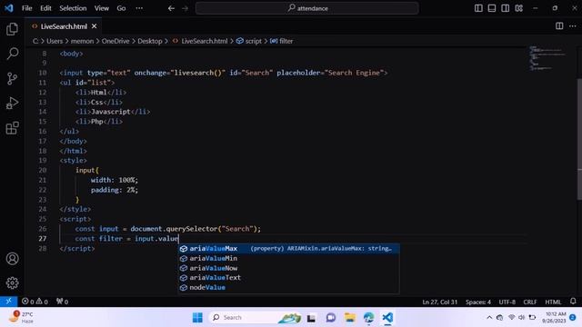Open the Search view in activity bar
582x327 pixels.
[x=12, y=54]
